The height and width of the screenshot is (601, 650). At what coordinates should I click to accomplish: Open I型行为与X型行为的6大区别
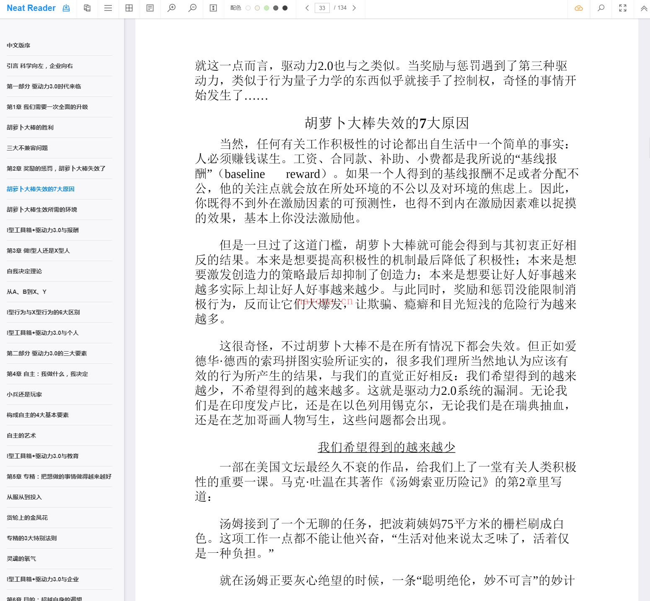43,312
